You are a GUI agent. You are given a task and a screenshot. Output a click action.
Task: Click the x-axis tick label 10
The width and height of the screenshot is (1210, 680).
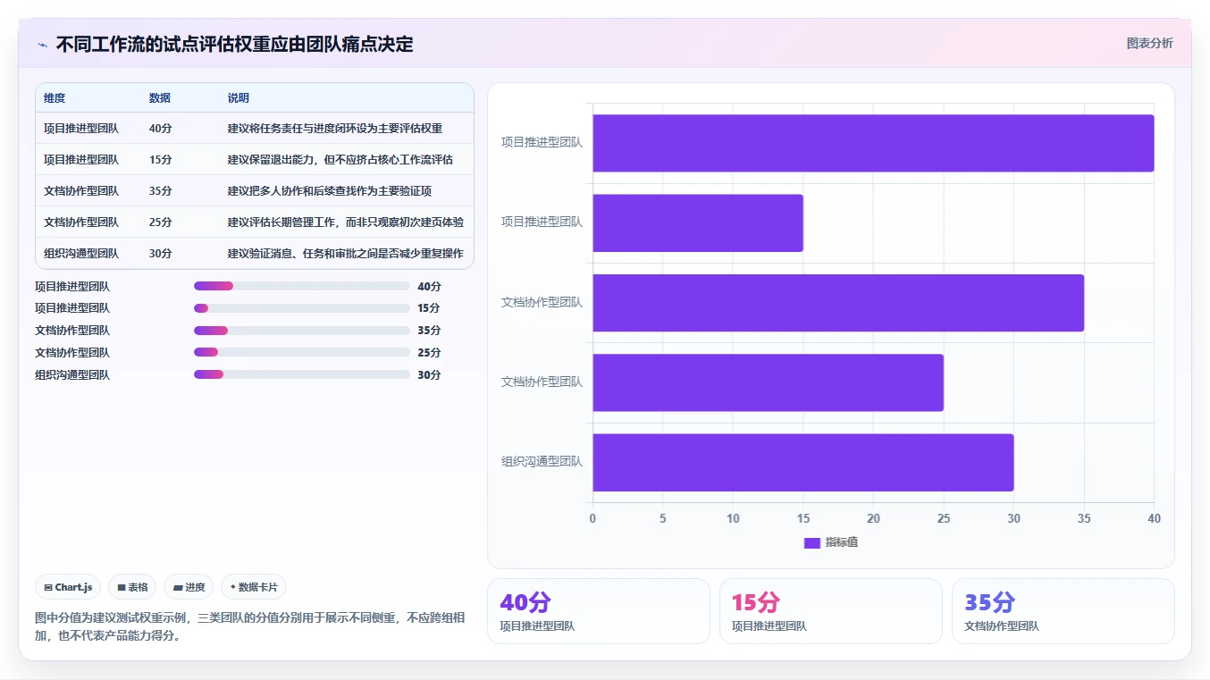tap(733, 518)
